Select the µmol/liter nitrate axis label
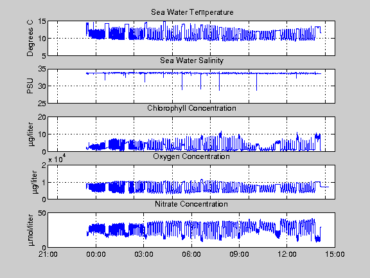This screenshot has height=278, width=370. pyautogui.click(x=31, y=230)
